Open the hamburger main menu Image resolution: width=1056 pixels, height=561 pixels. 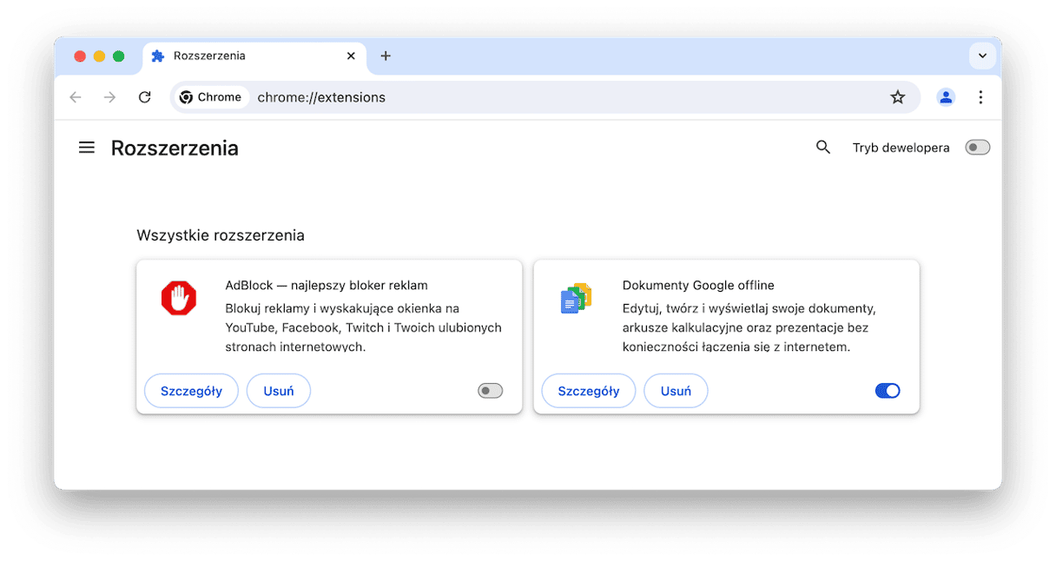click(x=87, y=148)
